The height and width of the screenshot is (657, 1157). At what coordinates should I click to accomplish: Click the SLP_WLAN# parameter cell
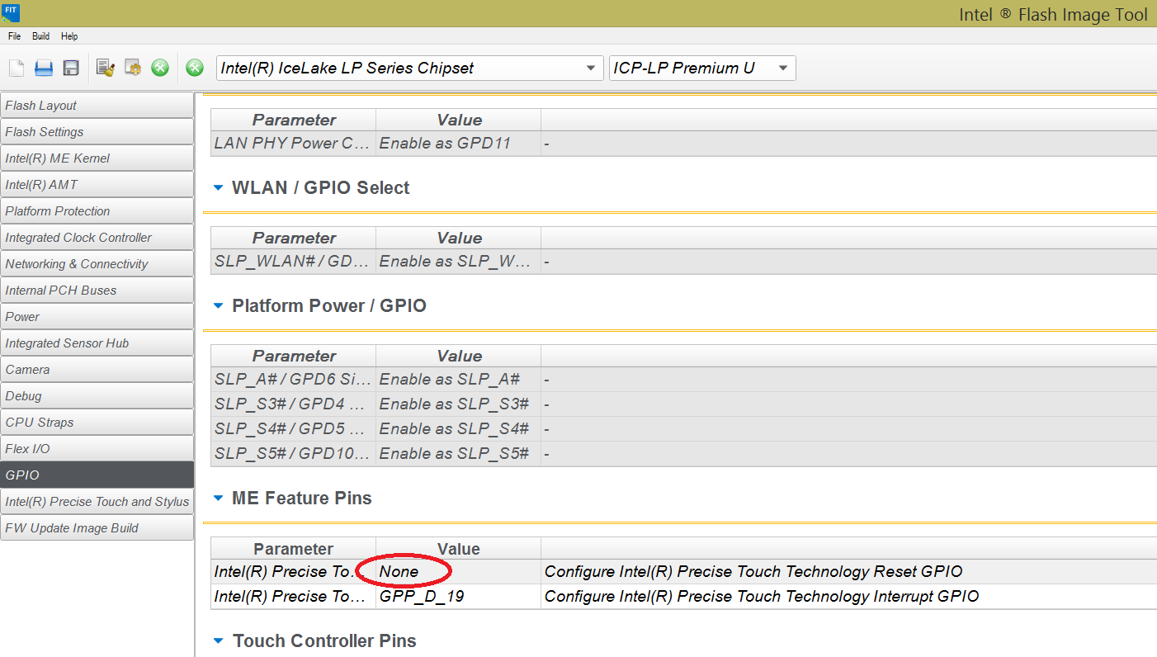(293, 262)
